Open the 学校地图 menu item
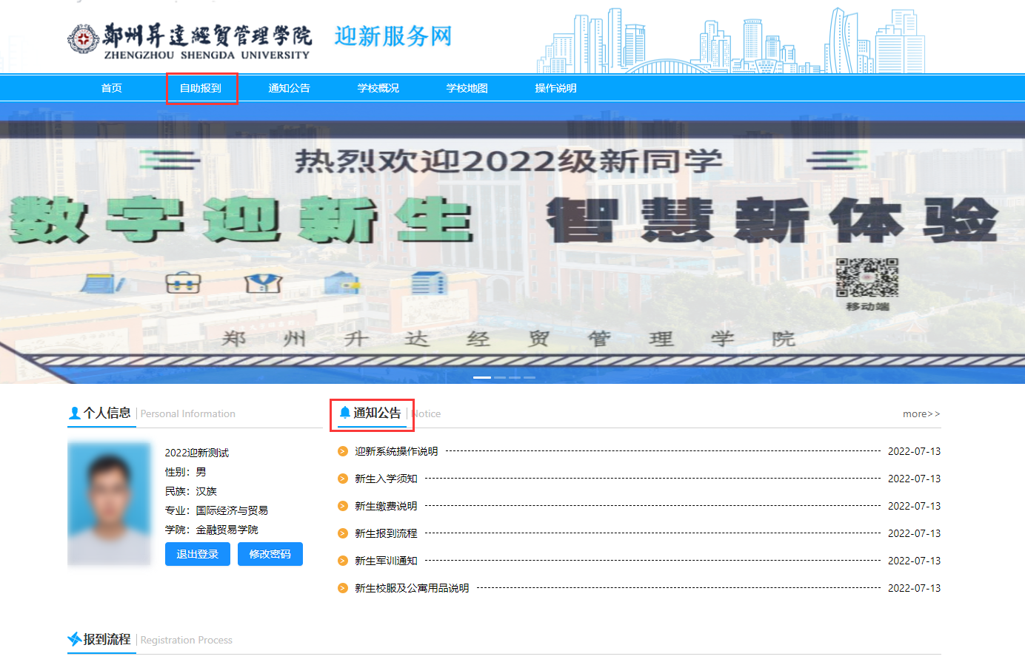The width and height of the screenshot is (1025, 662). click(467, 88)
